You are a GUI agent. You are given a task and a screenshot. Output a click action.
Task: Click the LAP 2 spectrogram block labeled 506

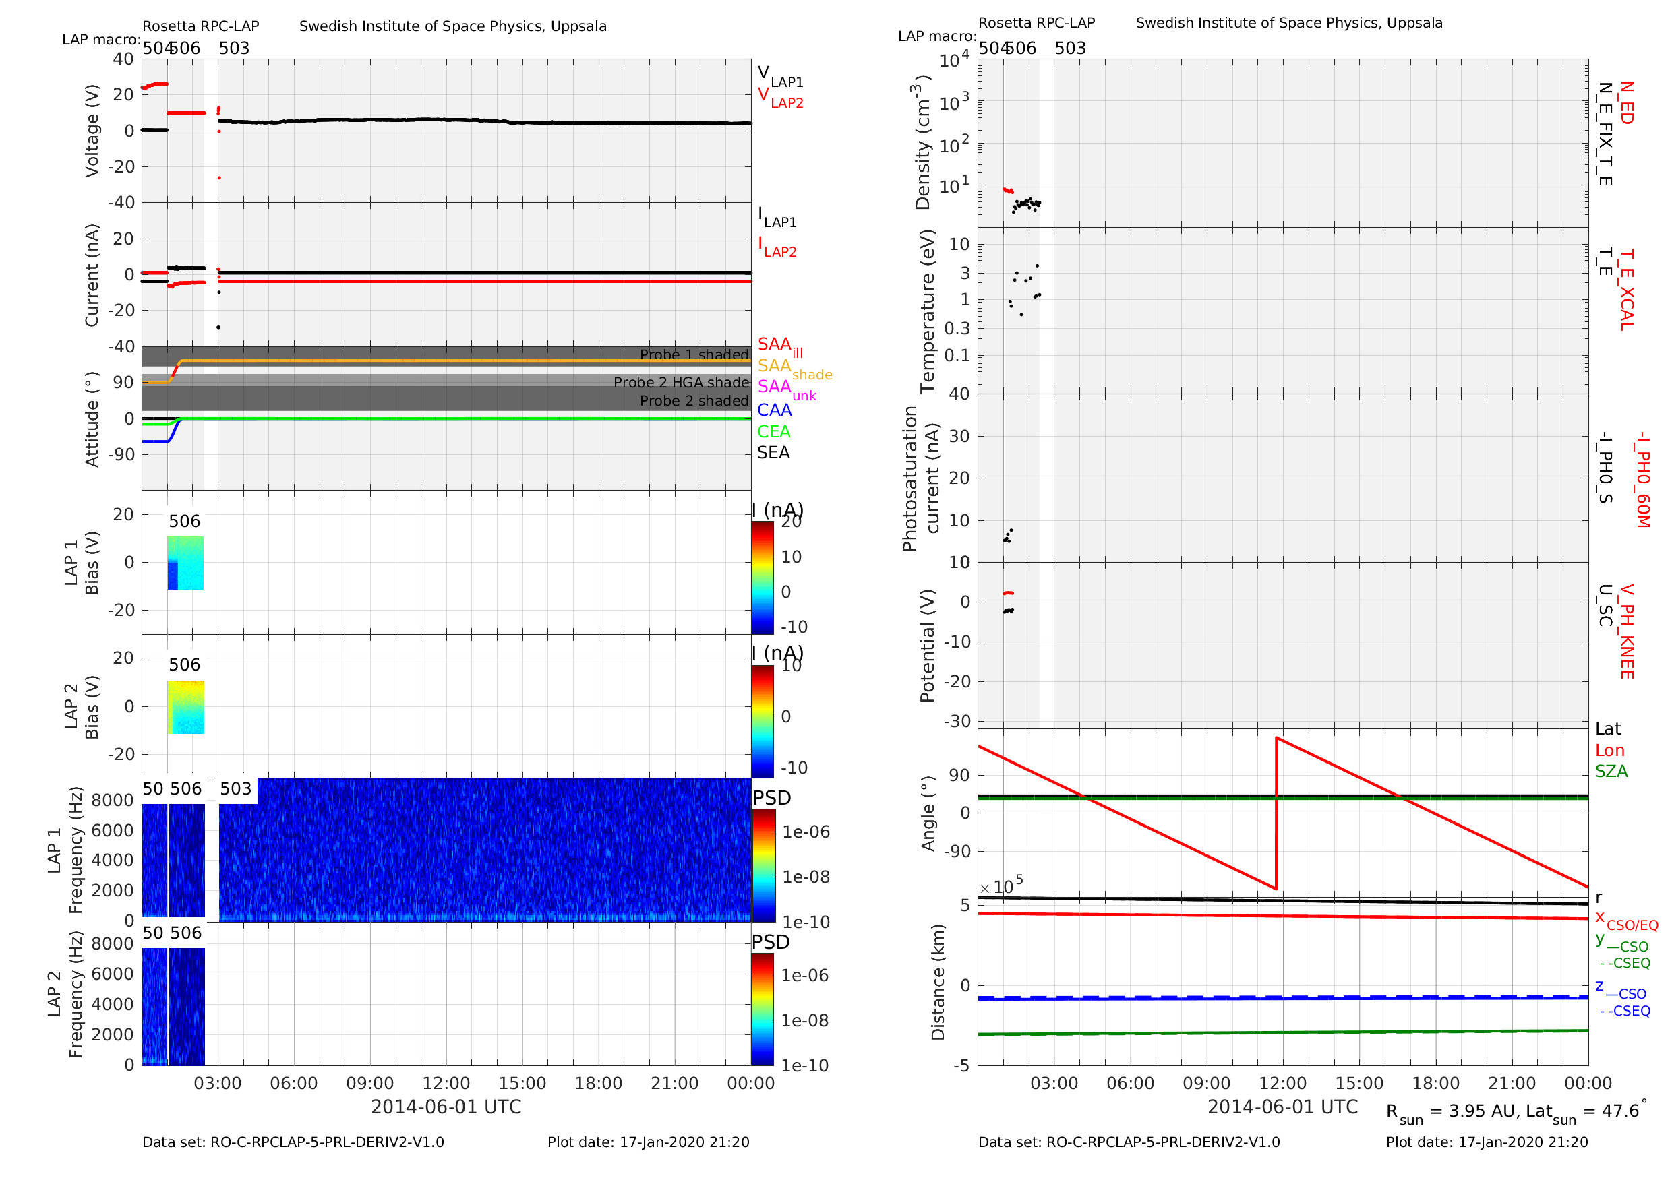[187, 1007]
